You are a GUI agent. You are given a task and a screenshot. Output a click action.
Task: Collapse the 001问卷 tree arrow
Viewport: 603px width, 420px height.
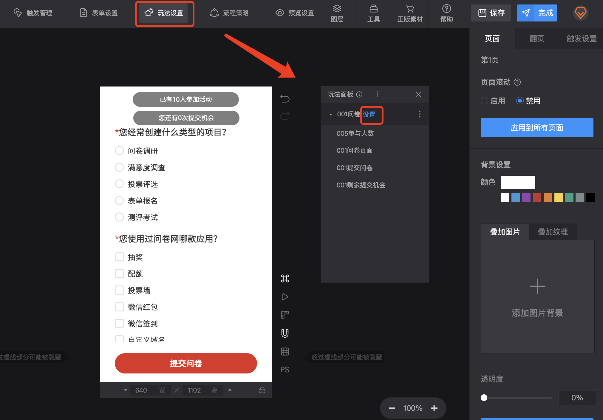(330, 115)
